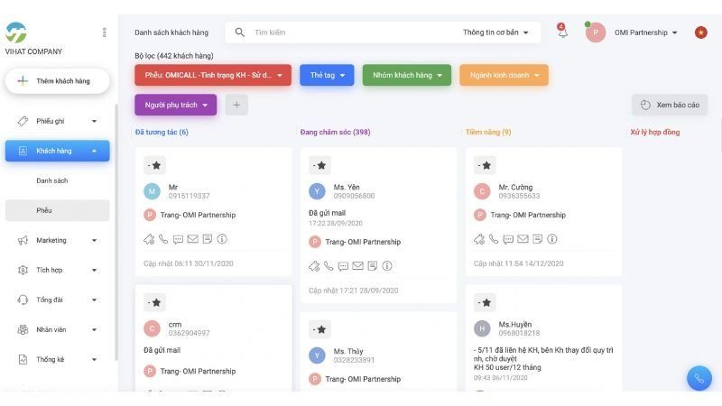Click the phone icon on Mr. Cường's card
The width and height of the screenshot is (722, 406).
tap(495, 239)
